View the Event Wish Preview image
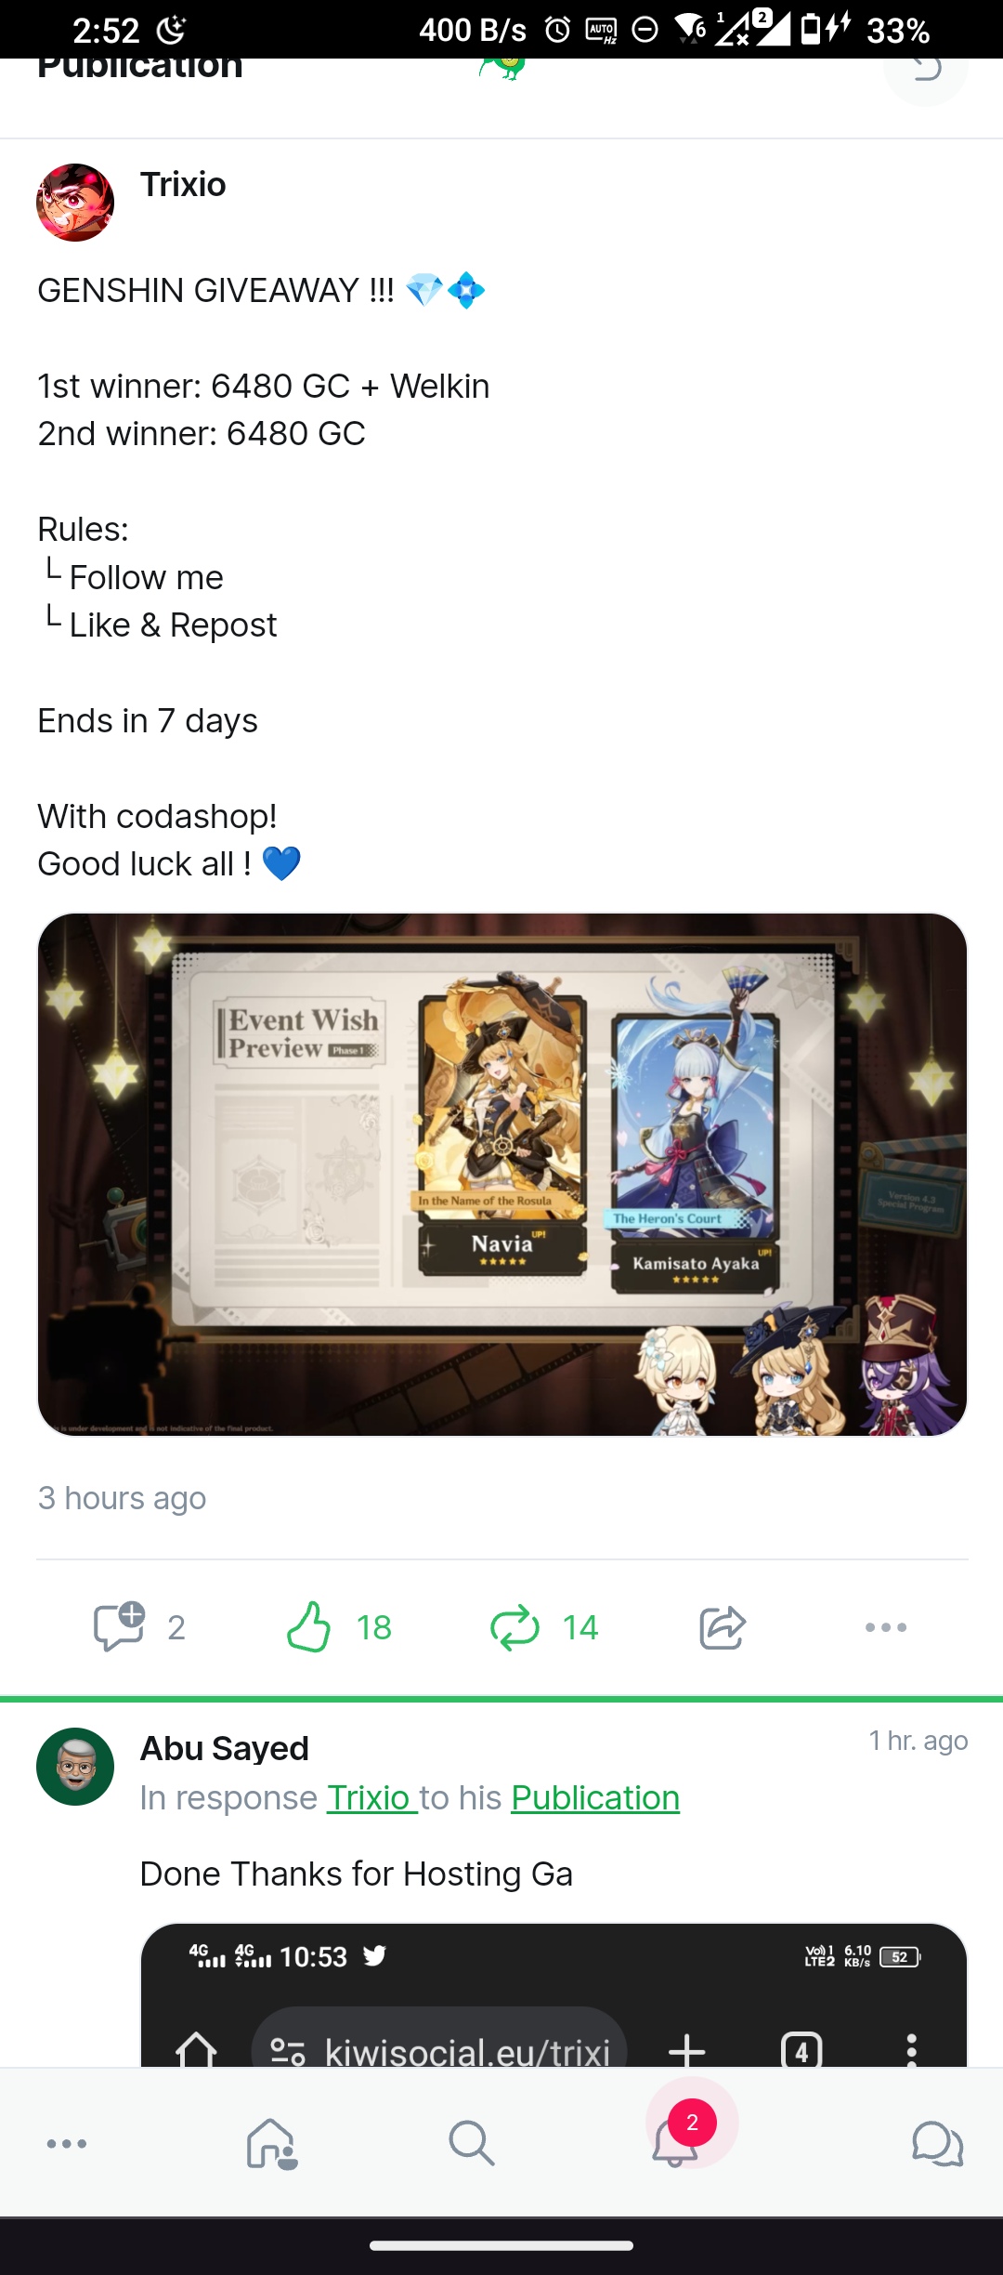This screenshot has width=1003, height=2275. pyautogui.click(x=502, y=1175)
